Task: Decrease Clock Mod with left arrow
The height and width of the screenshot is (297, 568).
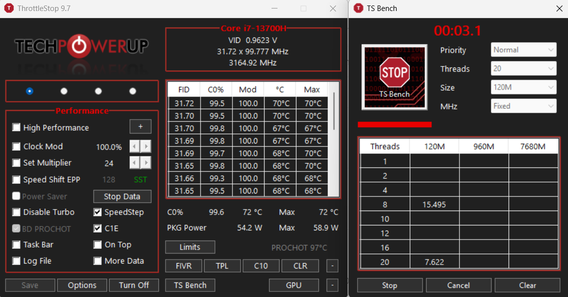Action: (135, 146)
